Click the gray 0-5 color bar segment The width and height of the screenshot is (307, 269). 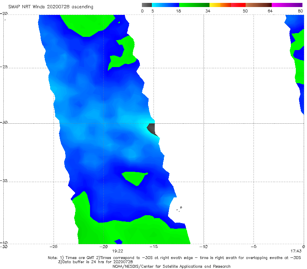tap(147, 5)
